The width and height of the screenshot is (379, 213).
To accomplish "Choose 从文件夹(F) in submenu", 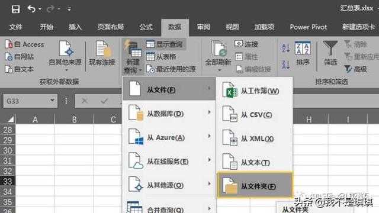I will [255, 185].
